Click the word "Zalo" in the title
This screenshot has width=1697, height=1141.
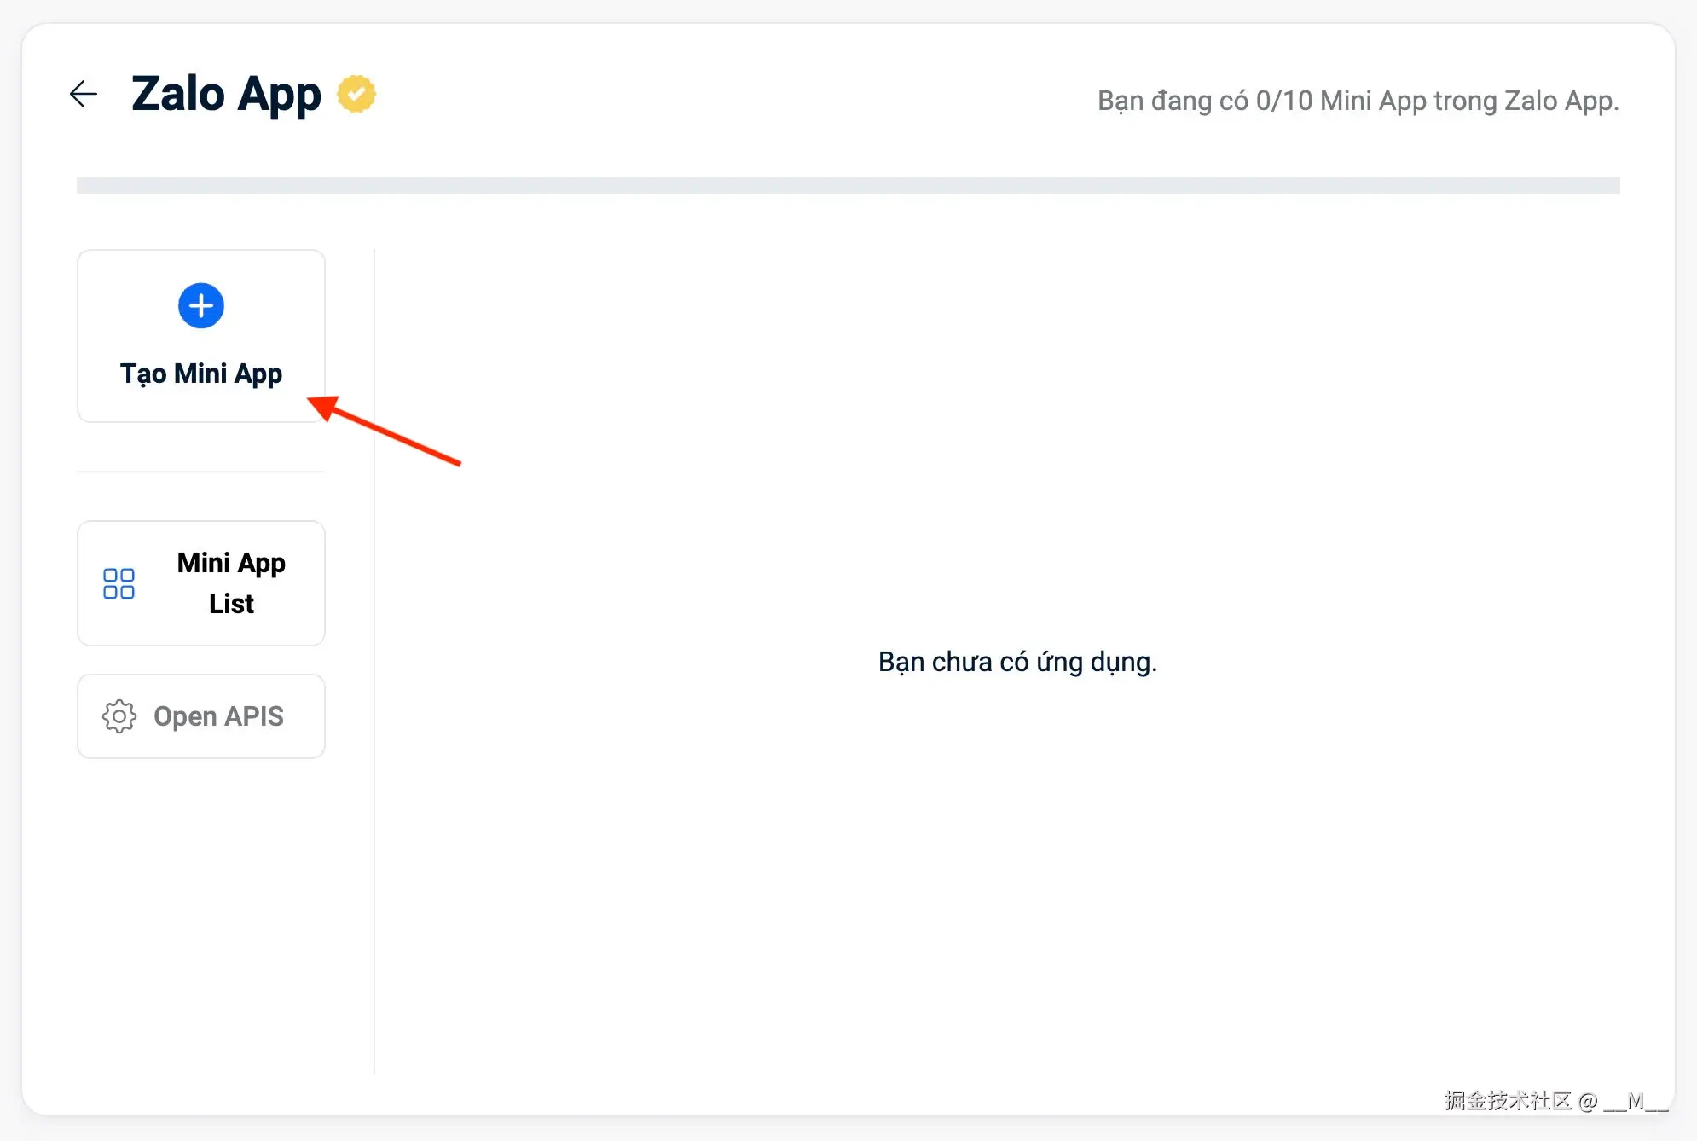(x=178, y=94)
